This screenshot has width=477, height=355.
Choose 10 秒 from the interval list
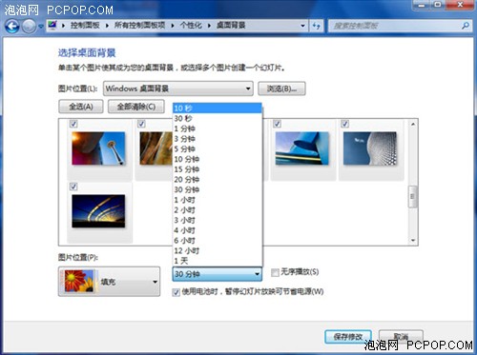tap(218, 108)
